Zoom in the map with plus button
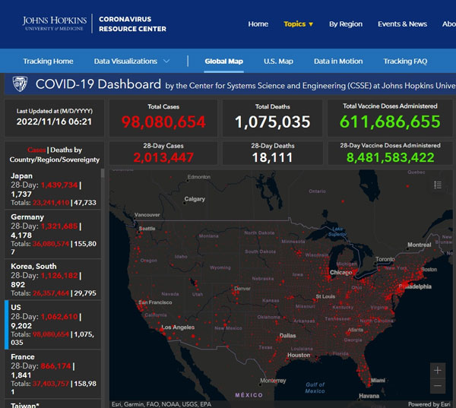 (438, 371)
